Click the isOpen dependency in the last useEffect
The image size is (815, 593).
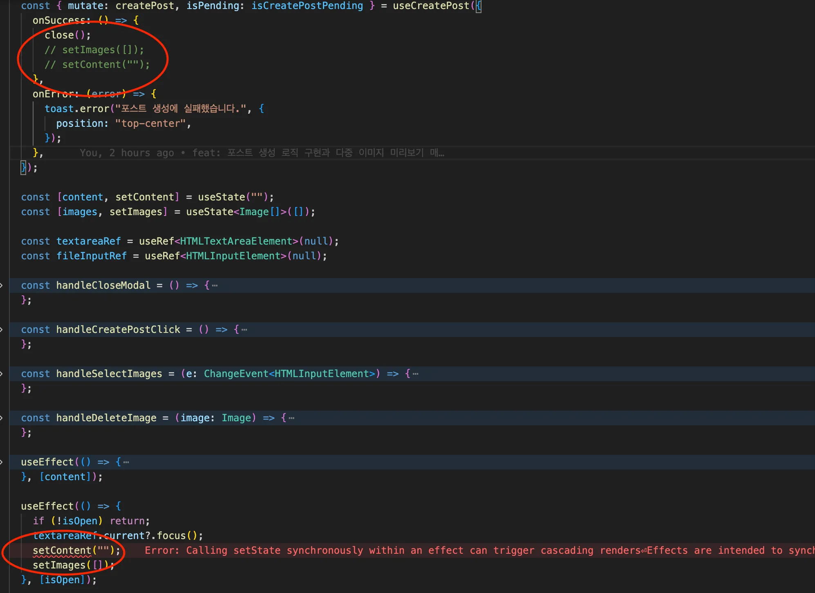pos(63,580)
